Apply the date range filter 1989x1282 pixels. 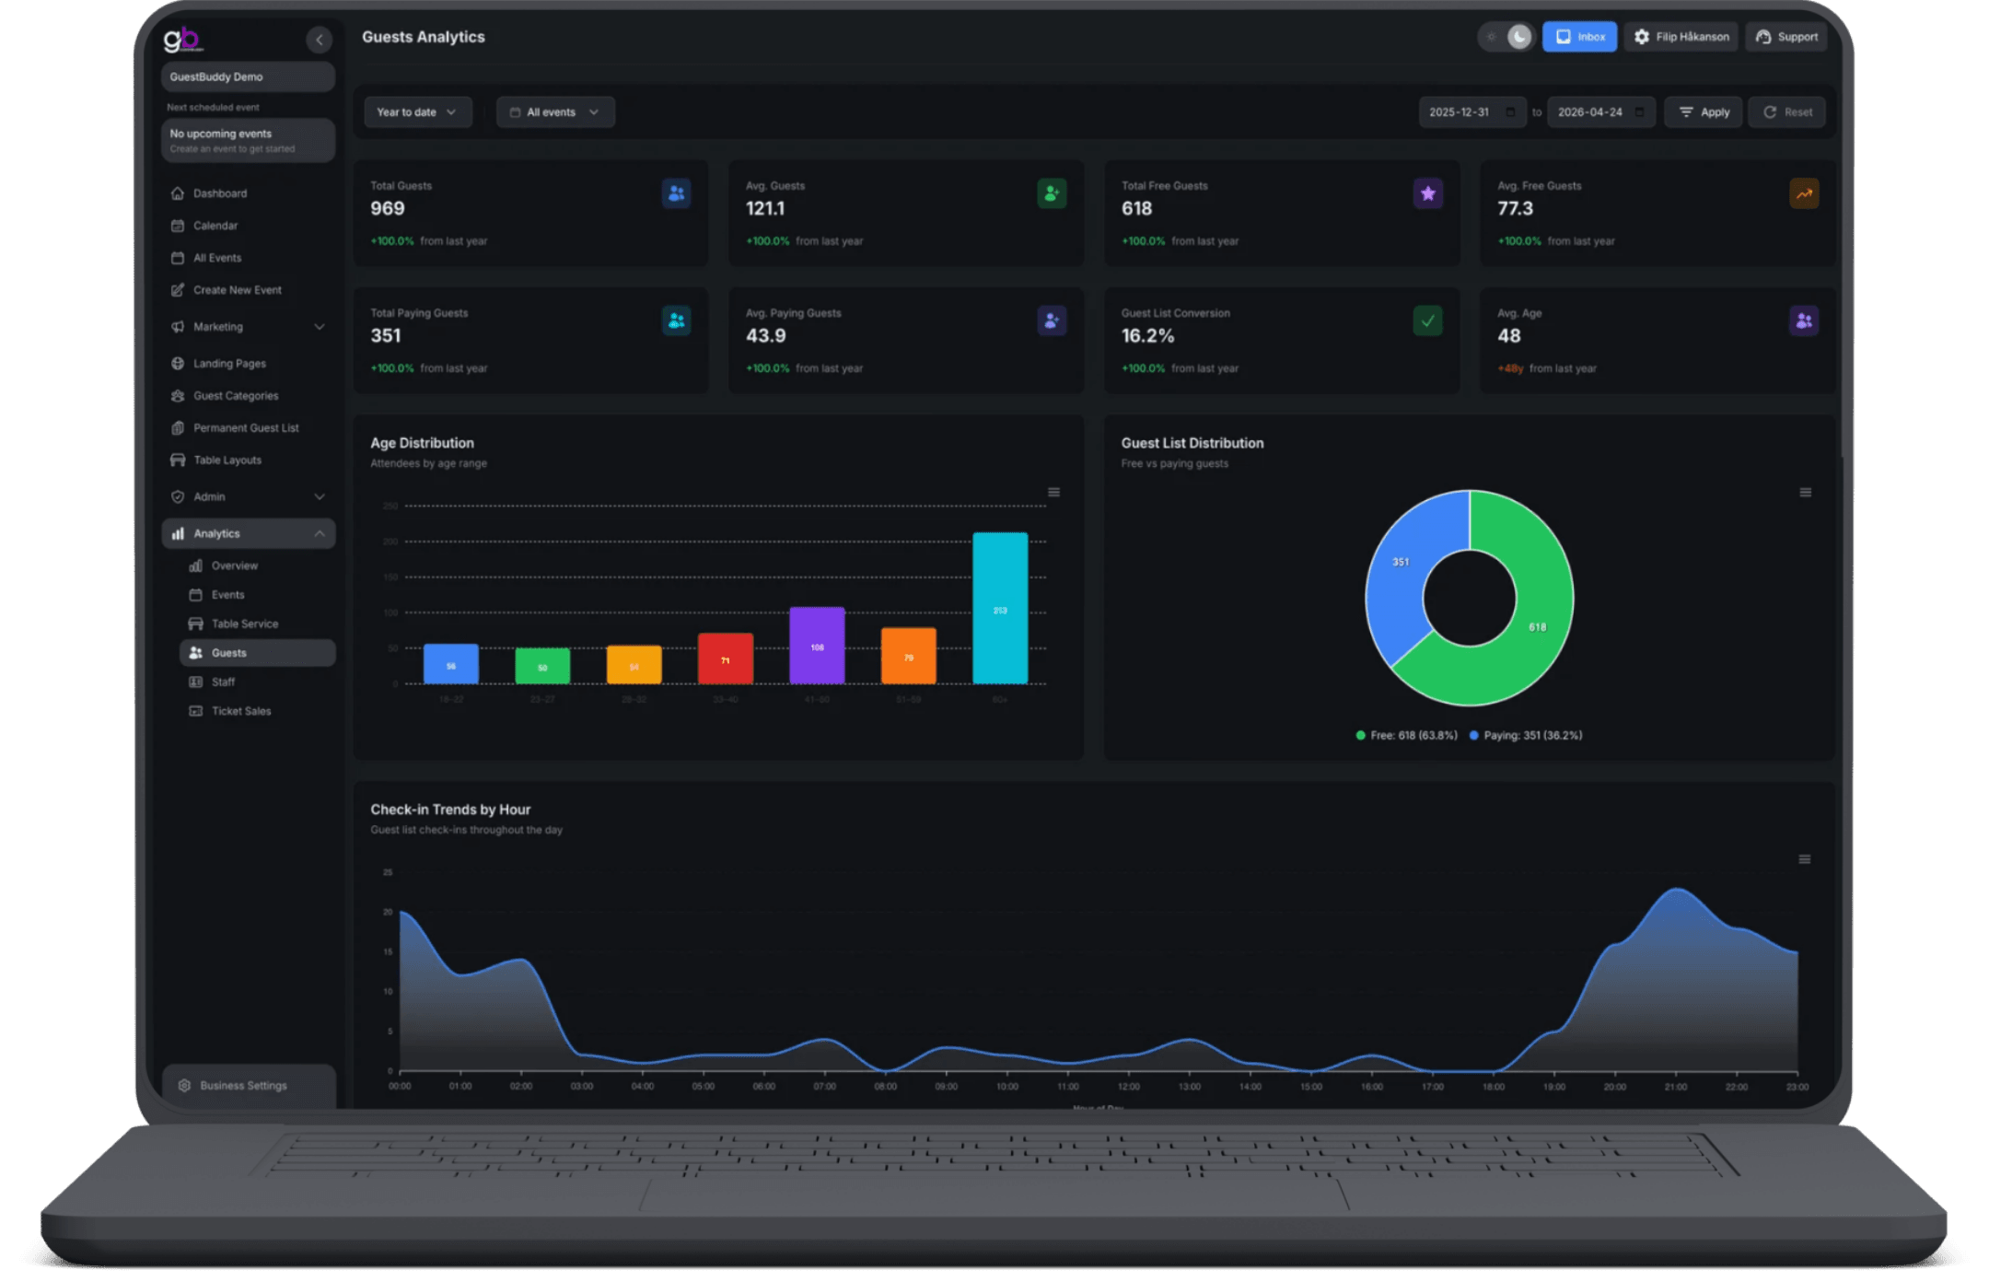pyautogui.click(x=1703, y=112)
